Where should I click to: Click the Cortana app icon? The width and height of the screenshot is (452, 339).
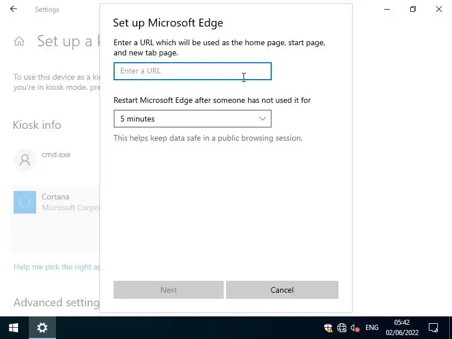[25, 202]
